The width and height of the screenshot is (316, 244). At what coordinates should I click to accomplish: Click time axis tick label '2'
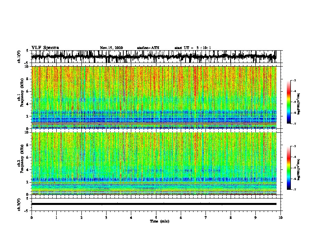(81, 218)
